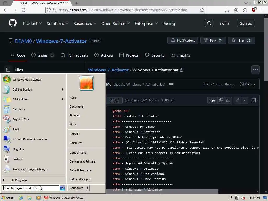
Task: Expand the Open Source dropdown
Action: click(x=115, y=23)
